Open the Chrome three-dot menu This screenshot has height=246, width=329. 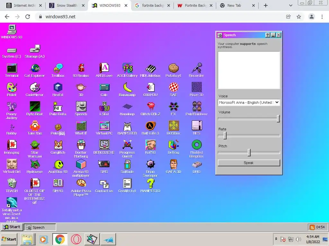click(322, 17)
